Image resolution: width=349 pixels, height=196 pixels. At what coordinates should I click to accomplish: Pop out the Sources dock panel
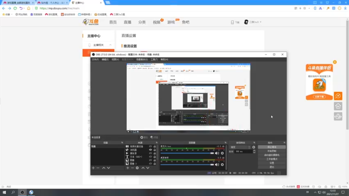coord(157,143)
